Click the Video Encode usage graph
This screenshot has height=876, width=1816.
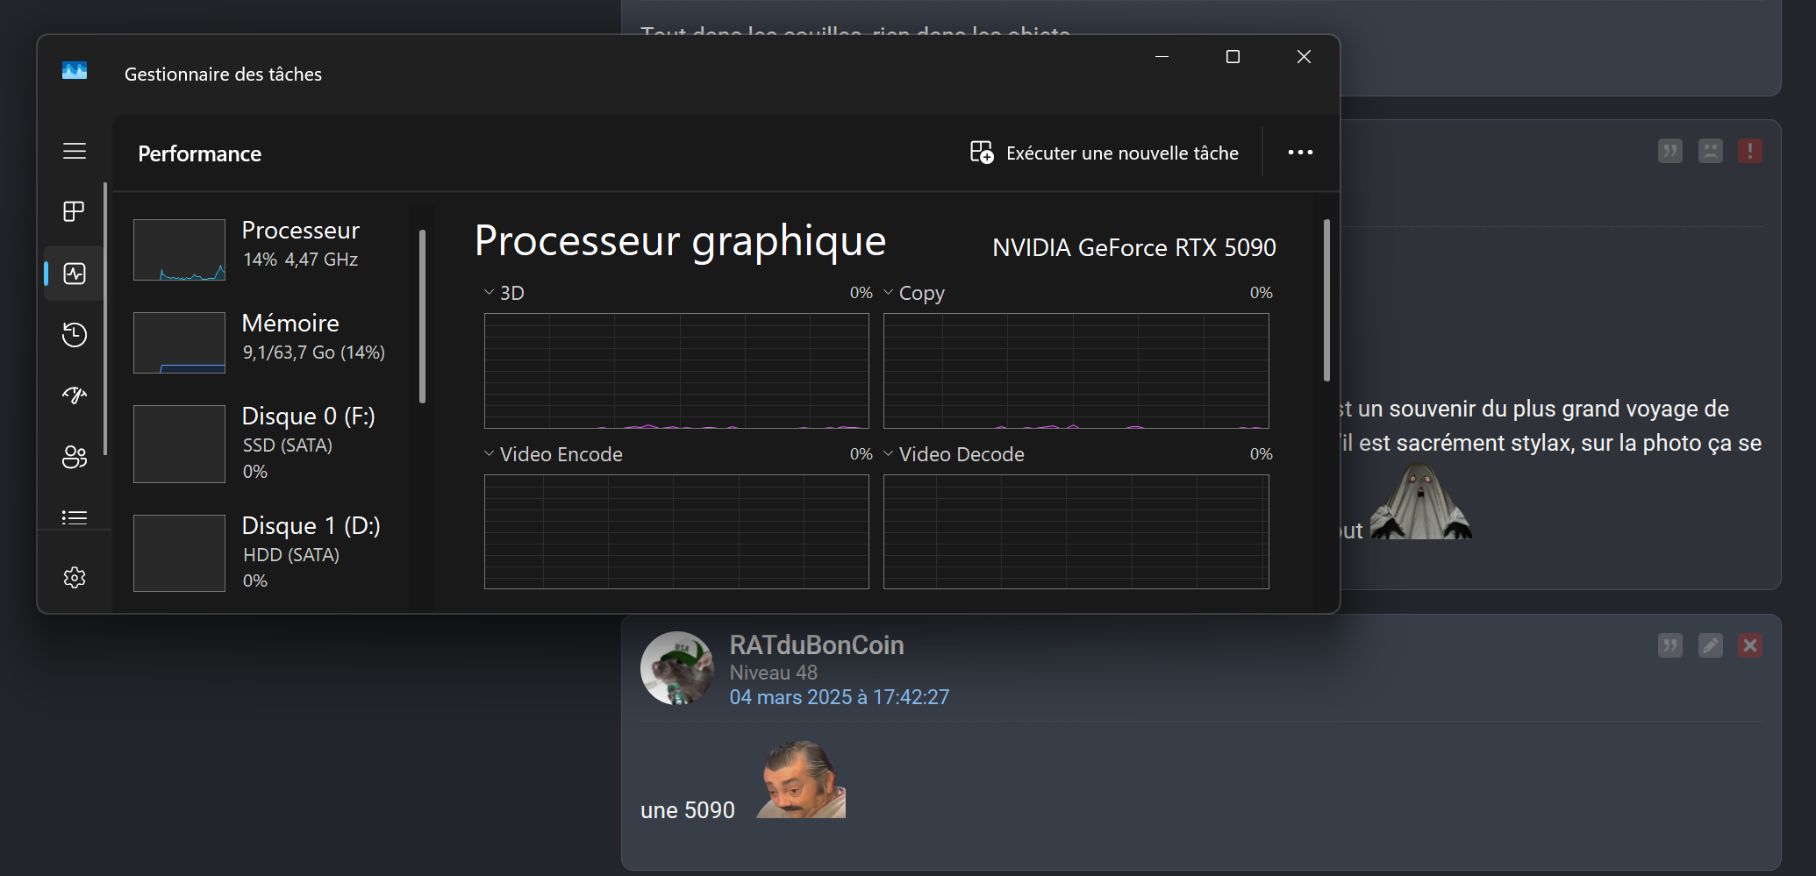(x=676, y=531)
